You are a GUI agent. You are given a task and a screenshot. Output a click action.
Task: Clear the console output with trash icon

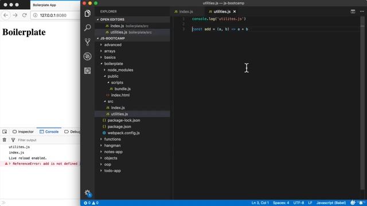pos(5,140)
